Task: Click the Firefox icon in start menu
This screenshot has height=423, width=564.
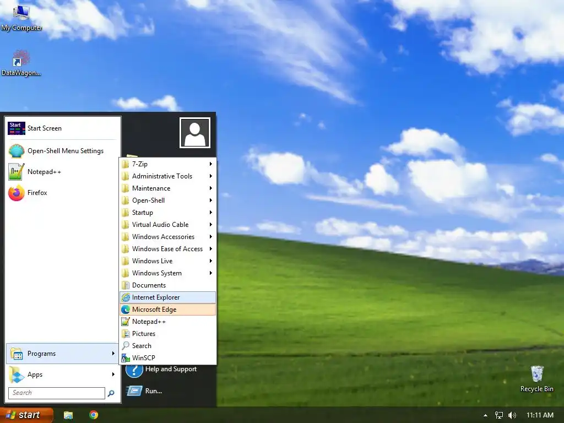Action: coord(16,193)
